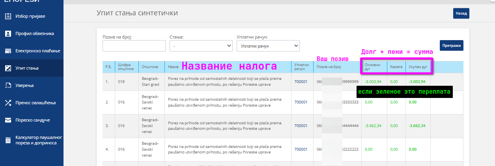Click the Пренос овлашћења shuffle icon
Image resolution: width=495 pixels, height=166 pixels.
click(x=8, y=103)
